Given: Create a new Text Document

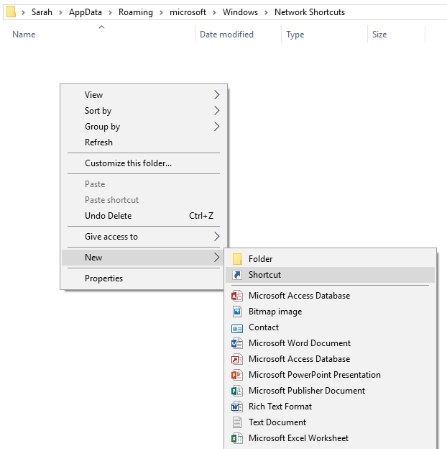Looking at the screenshot, I should [277, 422].
